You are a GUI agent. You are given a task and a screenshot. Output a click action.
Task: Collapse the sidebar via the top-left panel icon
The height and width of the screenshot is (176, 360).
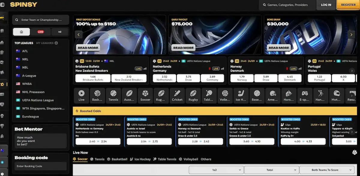pos(2,5)
